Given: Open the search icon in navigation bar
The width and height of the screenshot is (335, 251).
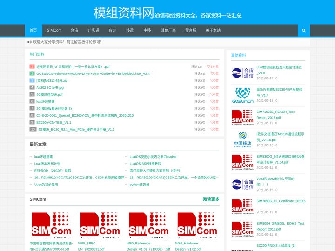Looking at the screenshot, I should (x=304, y=31).
